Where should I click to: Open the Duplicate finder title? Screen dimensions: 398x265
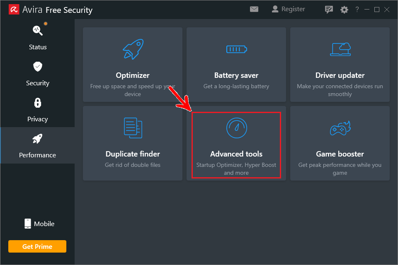133,154
